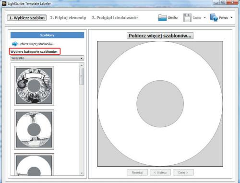Viewport: 240px width, 183px height.
Task: Select the second template with statue
Action: tap(34, 130)
